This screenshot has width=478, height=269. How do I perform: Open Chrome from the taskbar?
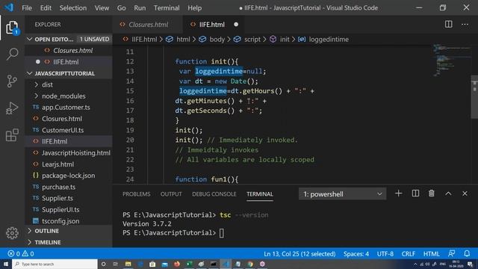click(x=250, y=264)
